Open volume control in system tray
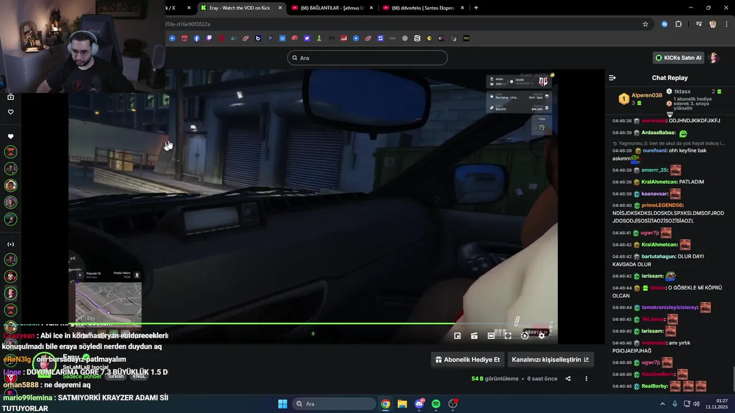 coord(696,404)
